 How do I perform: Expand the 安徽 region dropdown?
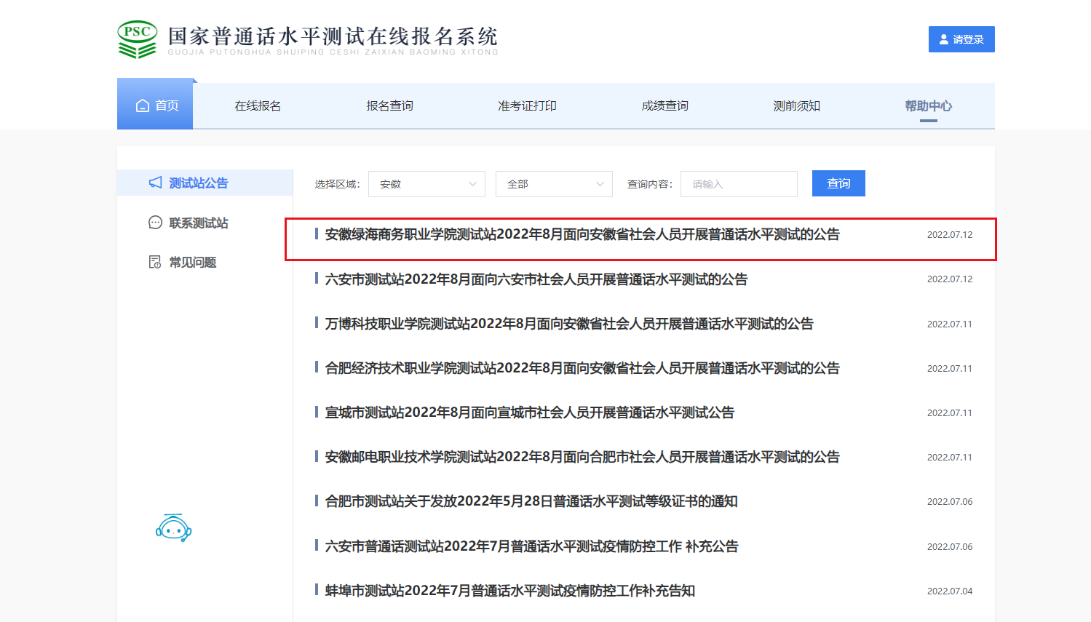pyautogui.click(x=427, y=184)
